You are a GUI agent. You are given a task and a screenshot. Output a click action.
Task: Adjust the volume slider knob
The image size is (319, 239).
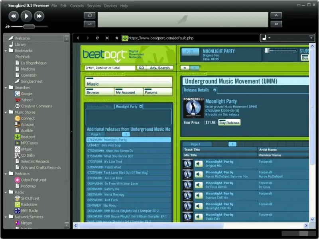point(29,26)
